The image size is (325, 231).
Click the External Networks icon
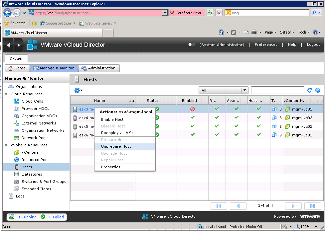pos(17,123)
